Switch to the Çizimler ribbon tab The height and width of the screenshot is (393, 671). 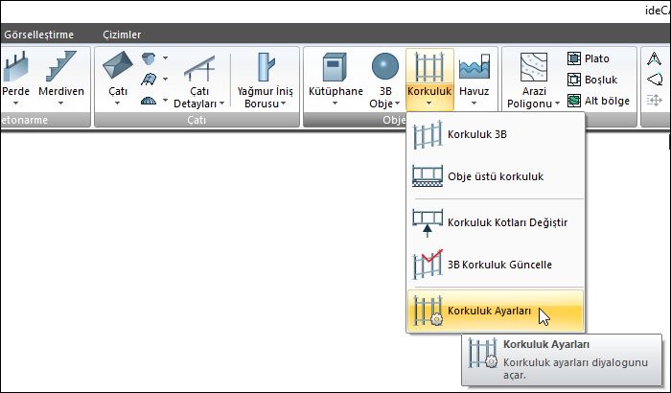click(x=122, y=35)
